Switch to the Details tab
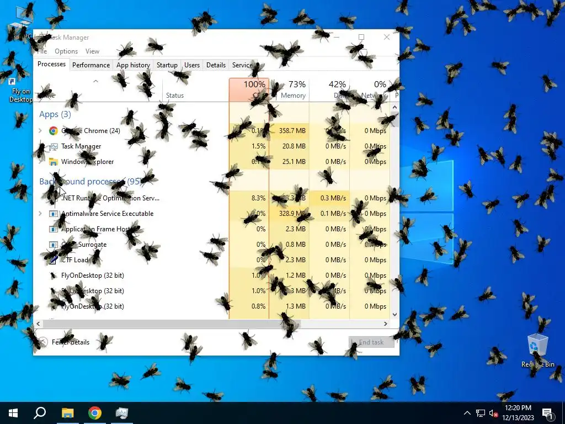The width and height of the screenshot is (565, 424). click(216, 65)
